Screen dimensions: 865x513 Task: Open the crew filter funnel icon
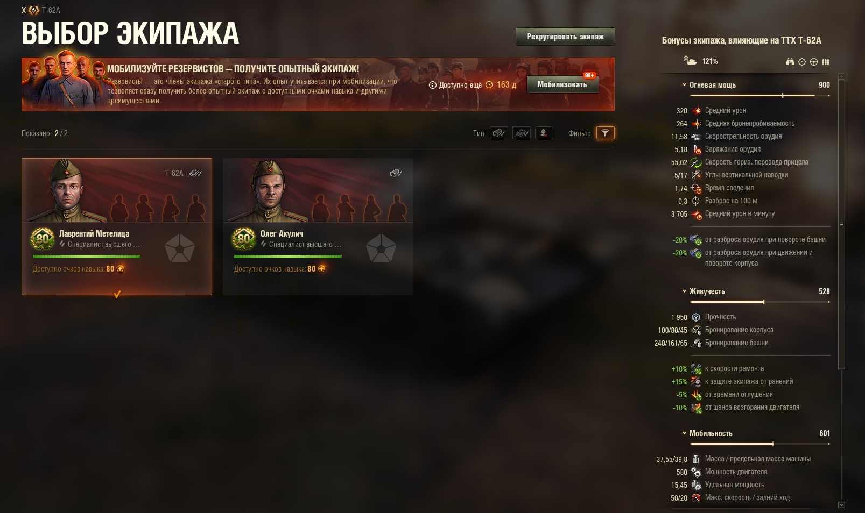606,133
